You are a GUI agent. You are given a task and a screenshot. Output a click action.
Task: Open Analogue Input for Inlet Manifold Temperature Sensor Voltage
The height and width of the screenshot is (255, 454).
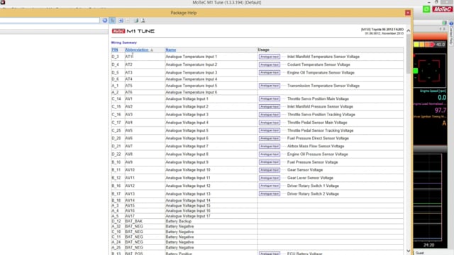(270, 57)
